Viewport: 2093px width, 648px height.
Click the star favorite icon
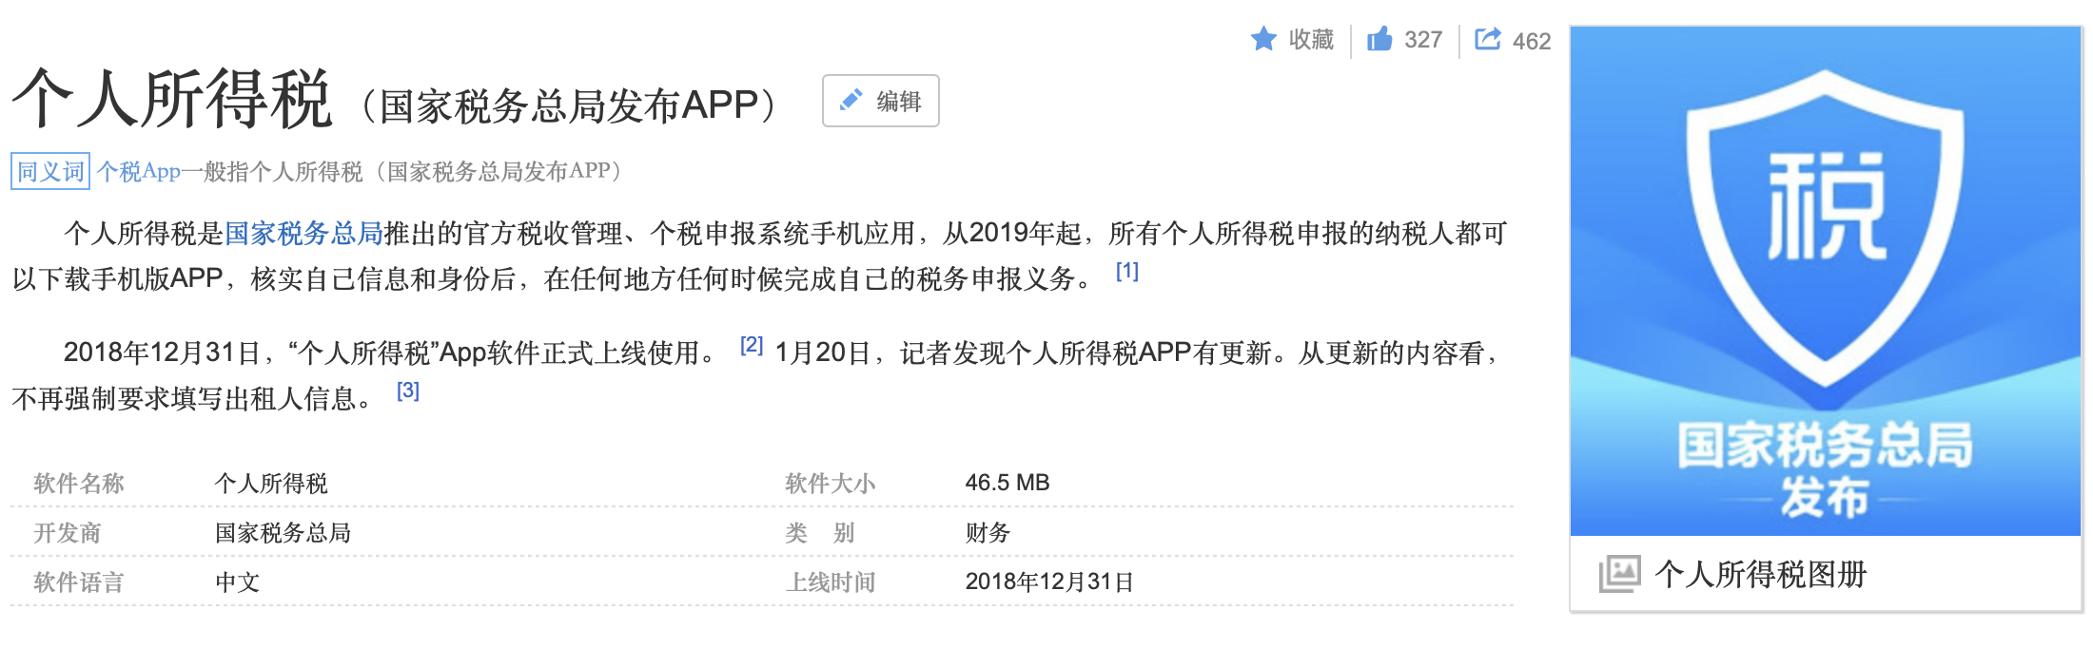[x=1263, y=39]
